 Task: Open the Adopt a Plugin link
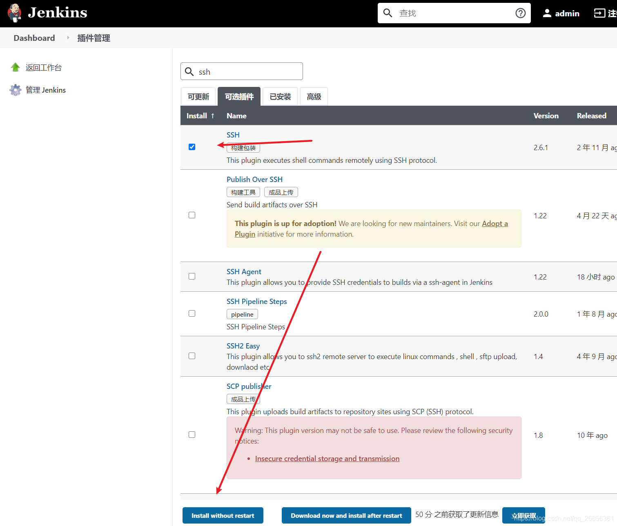pyautogui.click(x=495, y=224)
